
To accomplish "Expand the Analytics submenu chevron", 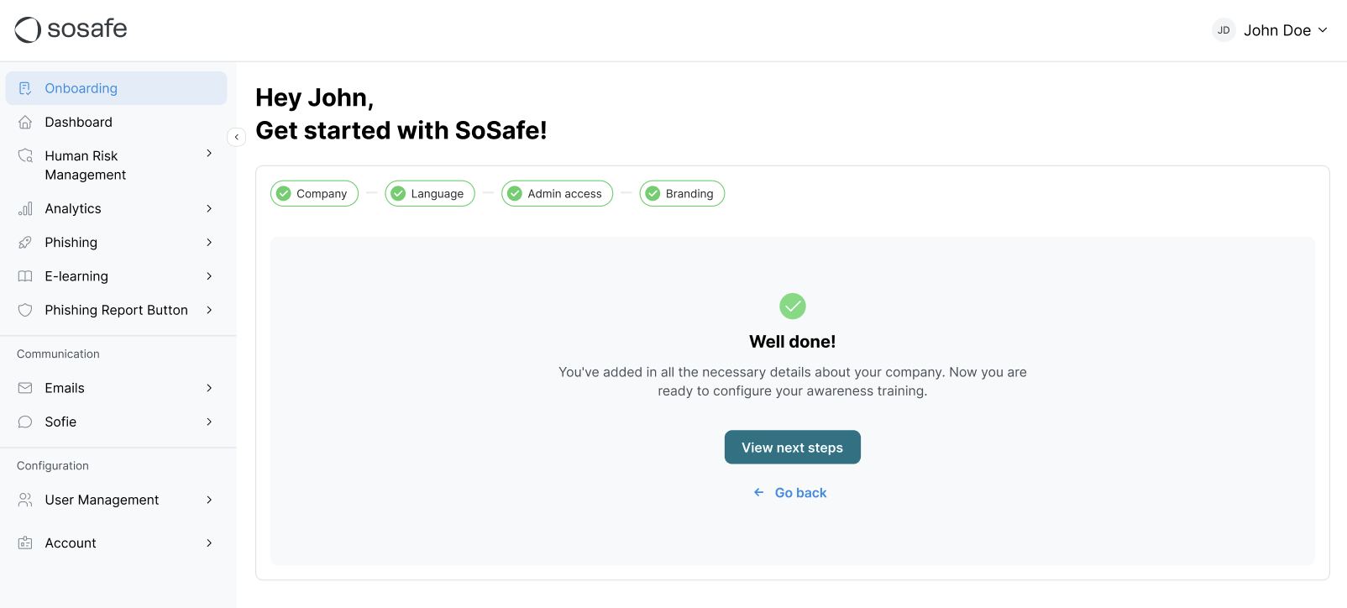I will click(209, 209).
